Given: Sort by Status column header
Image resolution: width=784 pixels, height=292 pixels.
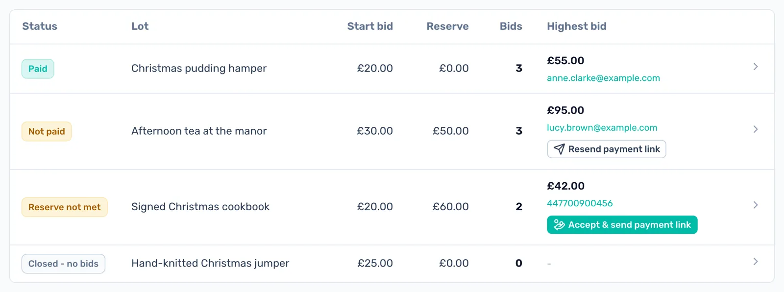Looking at the screenshot, I should pyautogui.click(x=40, y=26).
